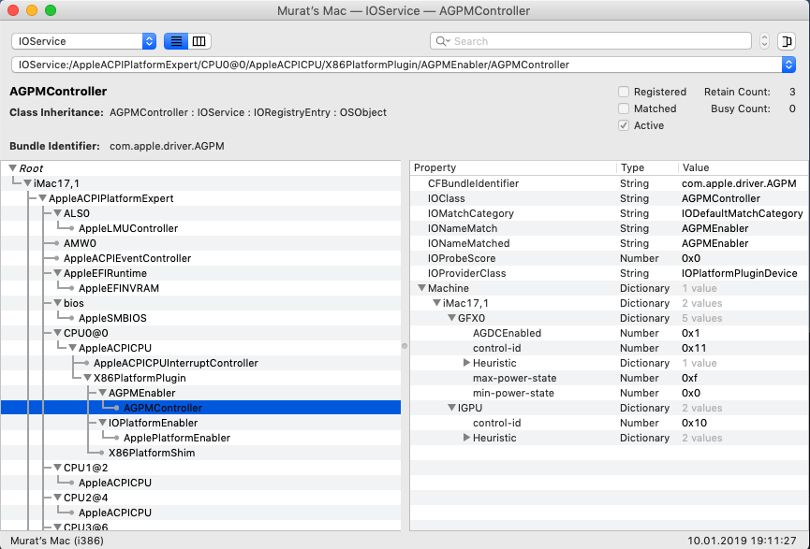Click the timestamp in the status bar
This screenshot has width=810, height=549.
(x=742, y=541)
